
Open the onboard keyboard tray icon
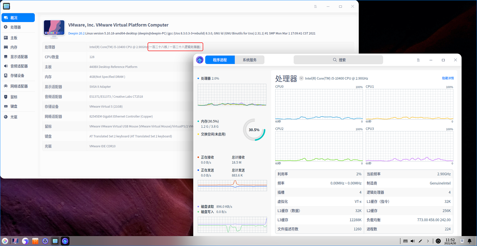pos(405,241)
